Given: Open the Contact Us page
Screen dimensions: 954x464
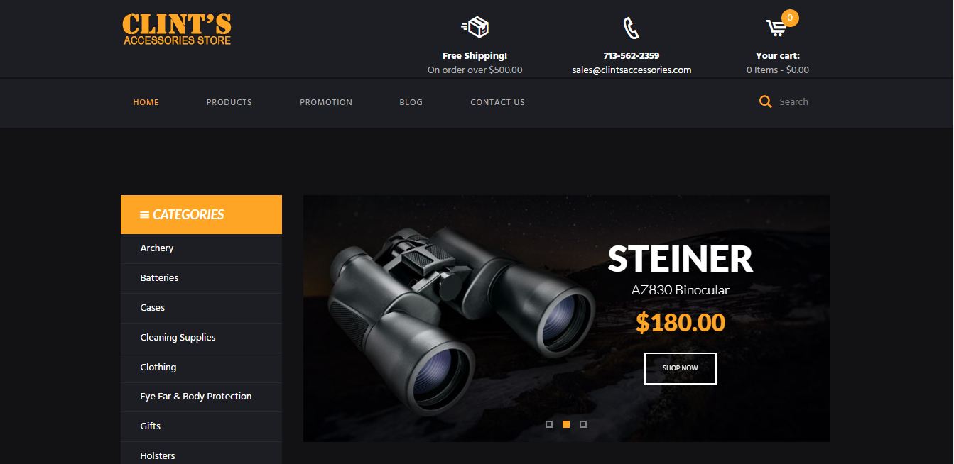Looking at the screenshot, I should (498, 102).
